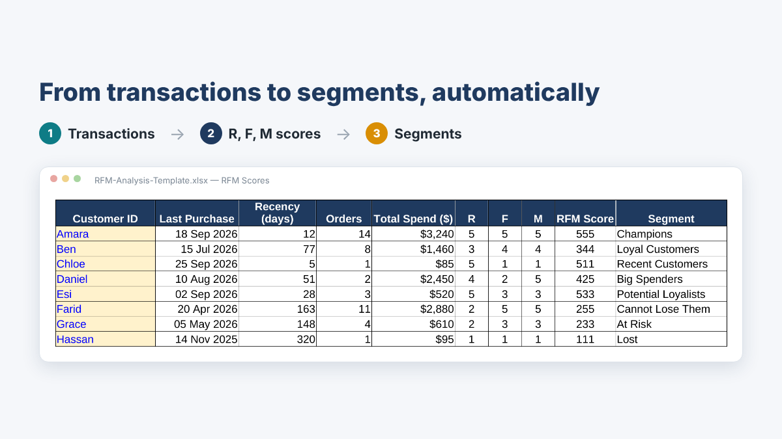Click the "$610" spend cell
The image size is (782, 439).
coord(413,324)
